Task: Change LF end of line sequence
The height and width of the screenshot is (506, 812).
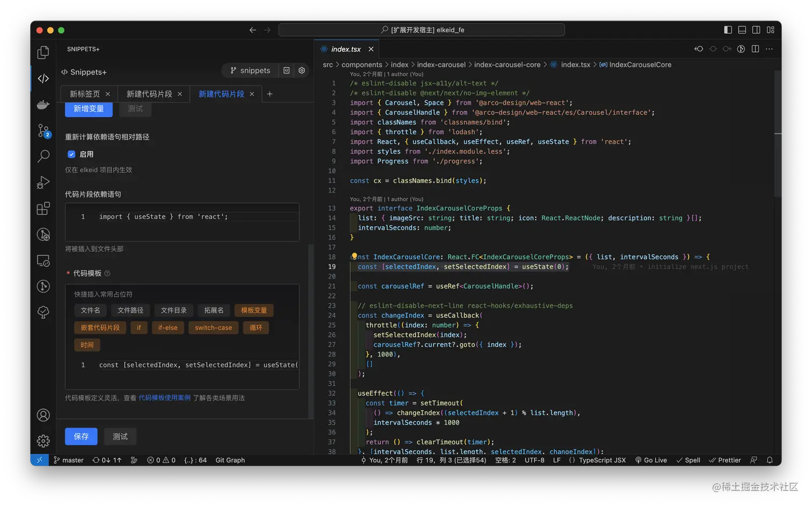Action: [x=556, y=460]
